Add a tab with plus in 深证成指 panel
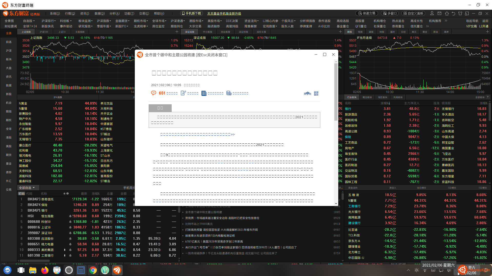This screenshot has width=492, height=276. [340, 32]
